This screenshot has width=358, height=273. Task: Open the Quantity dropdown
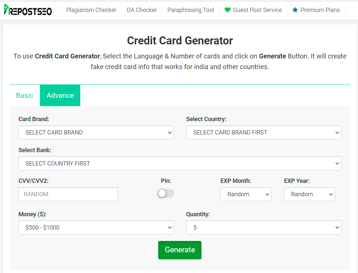263,228
